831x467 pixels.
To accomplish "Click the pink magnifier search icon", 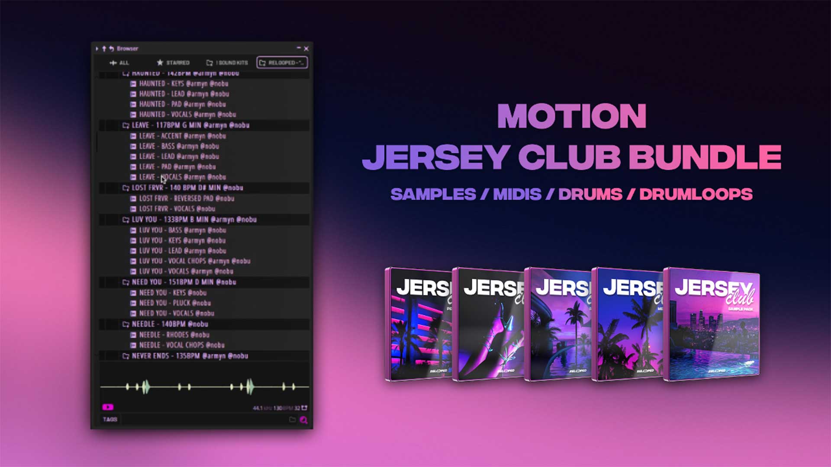I will click(x=303, y=420).
